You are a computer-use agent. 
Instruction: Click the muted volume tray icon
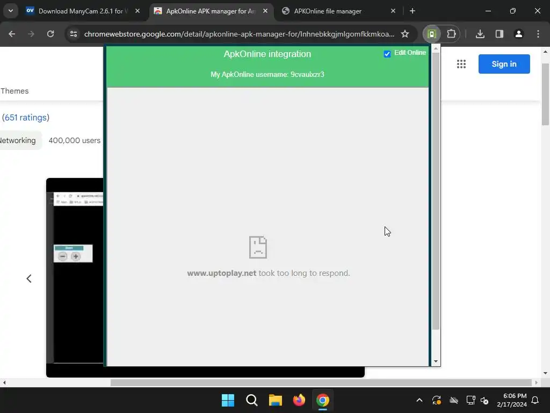click(484, 400)
